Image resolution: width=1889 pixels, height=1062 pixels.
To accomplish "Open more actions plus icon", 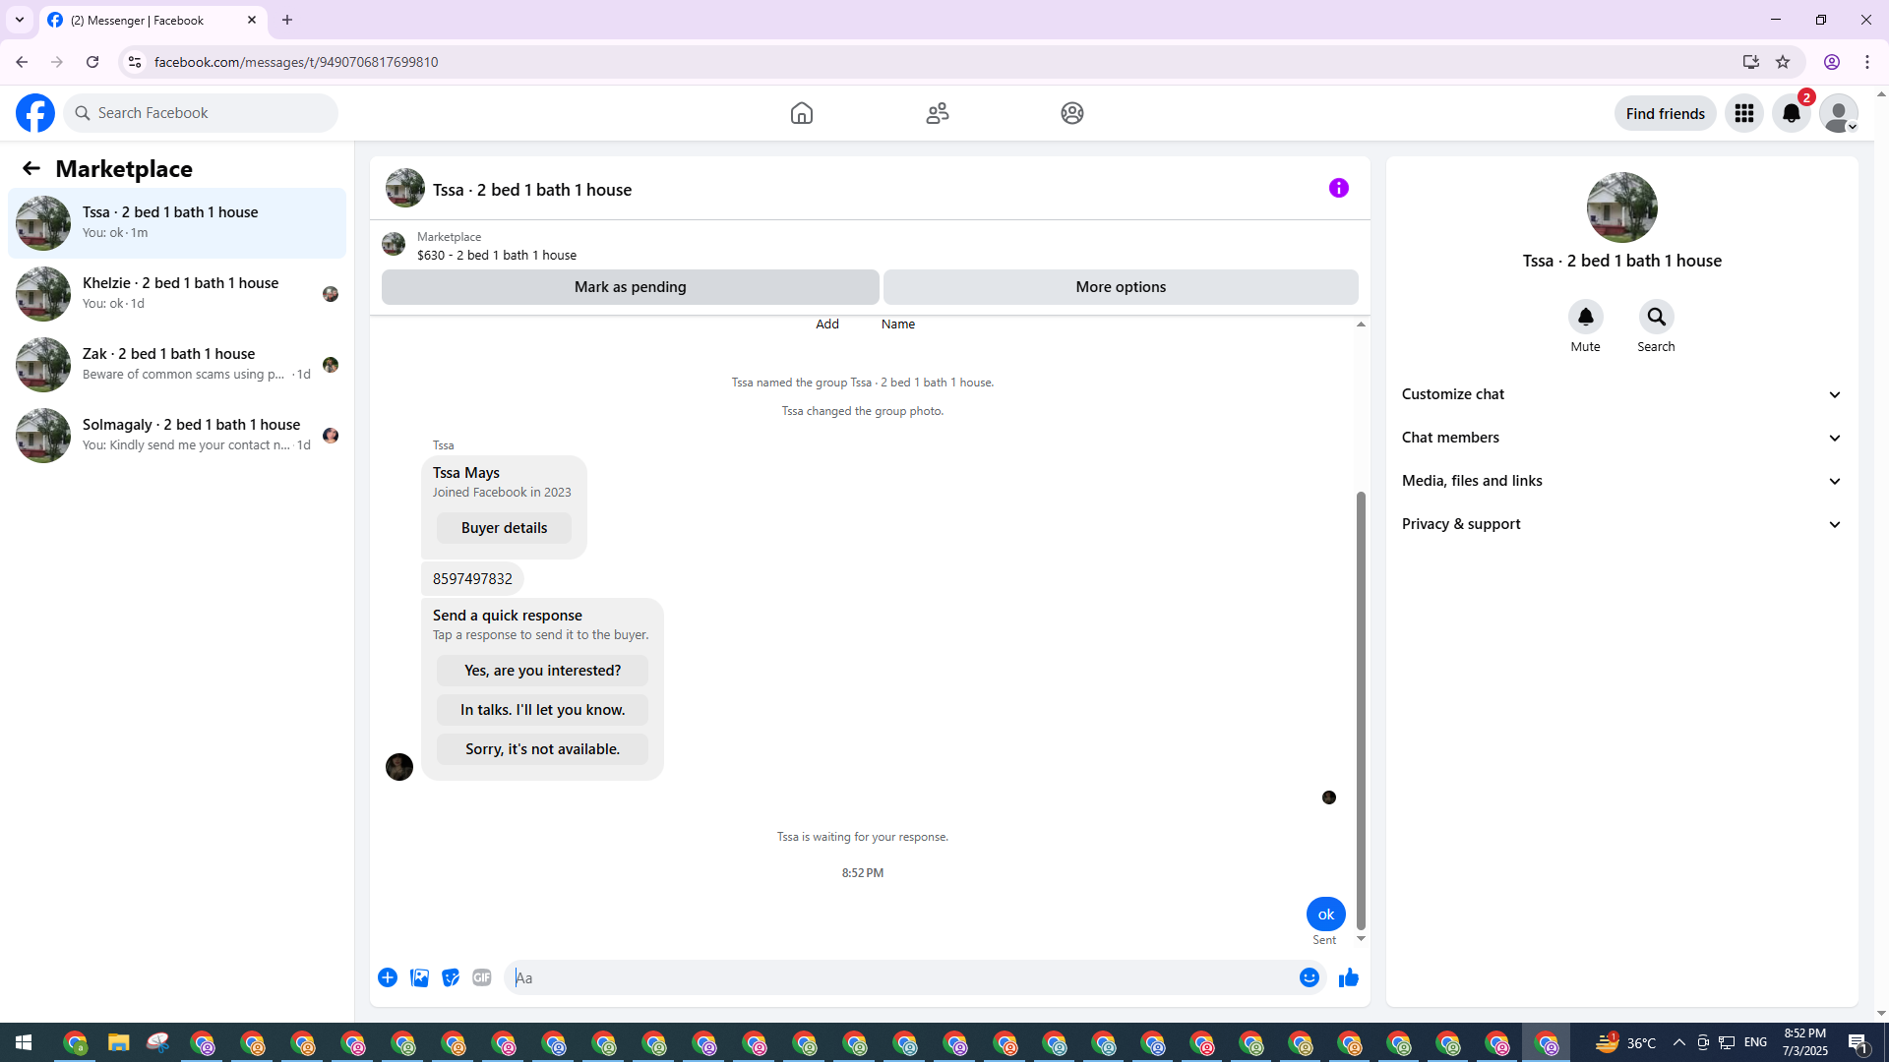I will click(388, 977).
